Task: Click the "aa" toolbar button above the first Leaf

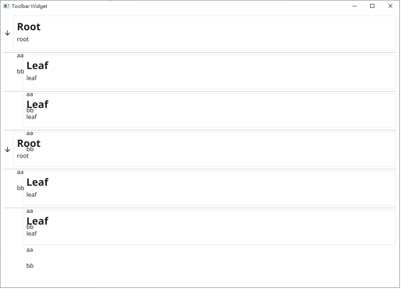Action: point(20,55)
